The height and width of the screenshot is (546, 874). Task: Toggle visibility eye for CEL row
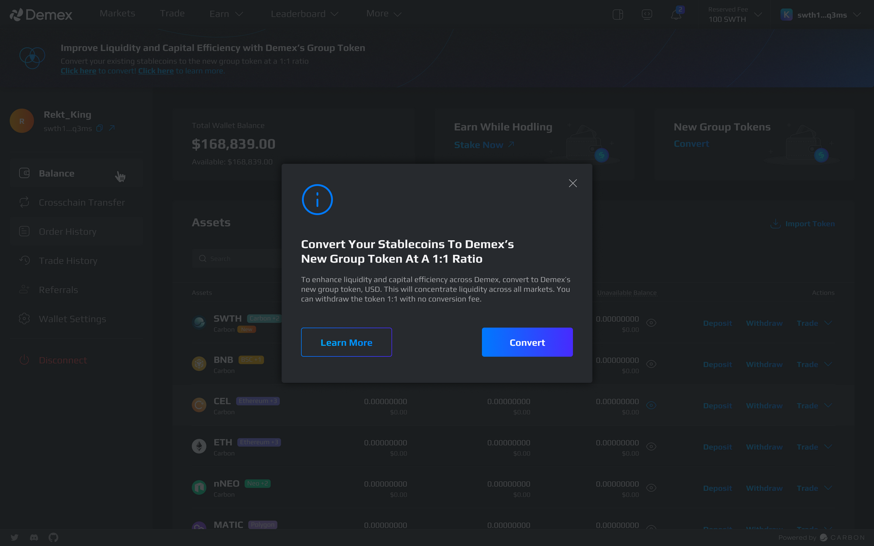pyautogui.click(x=651, y=405)
